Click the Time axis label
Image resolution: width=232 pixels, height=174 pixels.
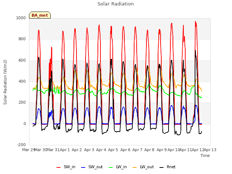pos(205,156)
